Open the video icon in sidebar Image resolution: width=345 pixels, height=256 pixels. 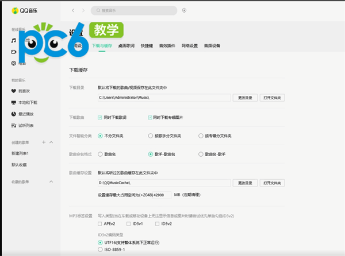click(x=14, y=52)
